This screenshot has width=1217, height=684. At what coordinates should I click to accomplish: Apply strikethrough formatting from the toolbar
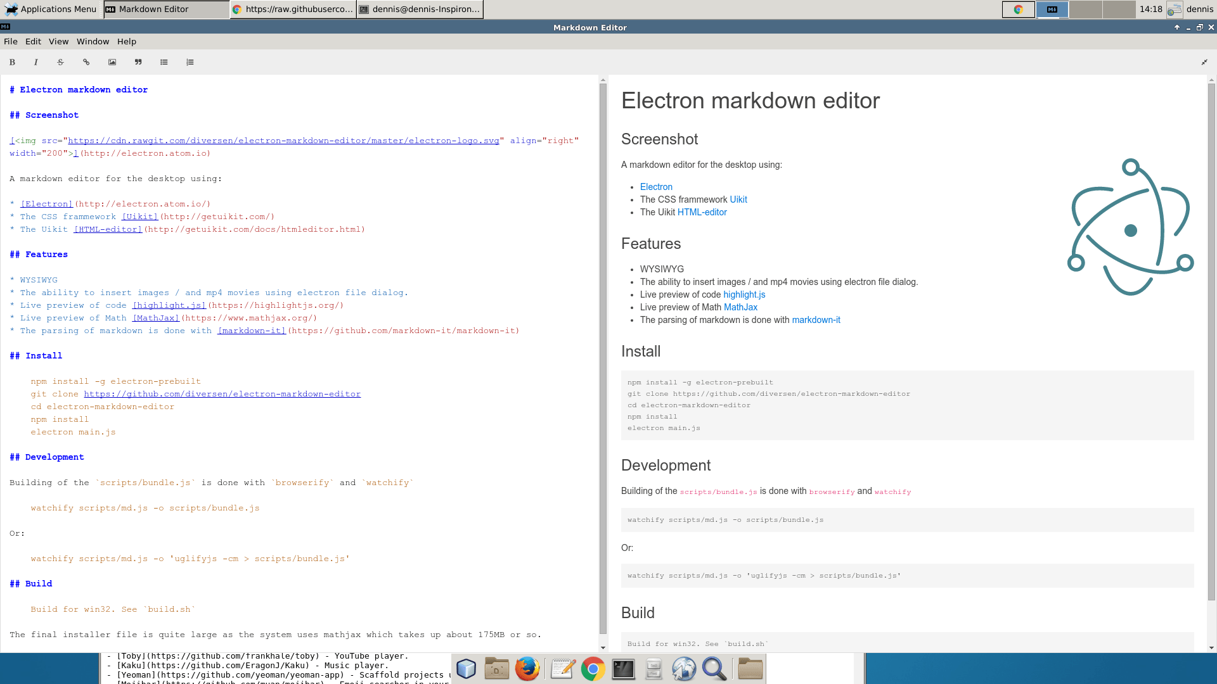(x=60, y=62)
